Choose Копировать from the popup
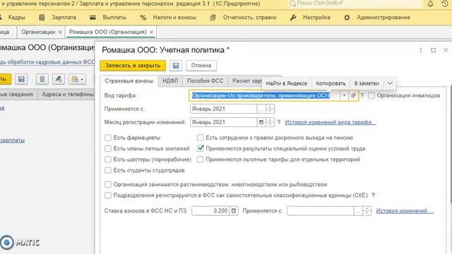Screen dimensions: 452x254 (331, 83)
